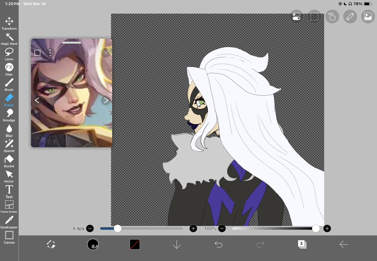This screenshot has height=261, width=377.
Task: Select the Bucket fill tool
Action: (9, 161)
